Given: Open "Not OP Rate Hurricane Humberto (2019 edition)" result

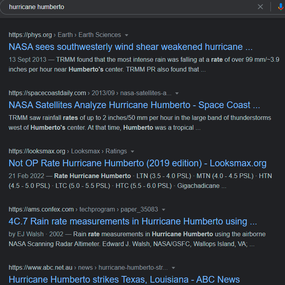Looking at the screenshot, I should pos(138,163).
